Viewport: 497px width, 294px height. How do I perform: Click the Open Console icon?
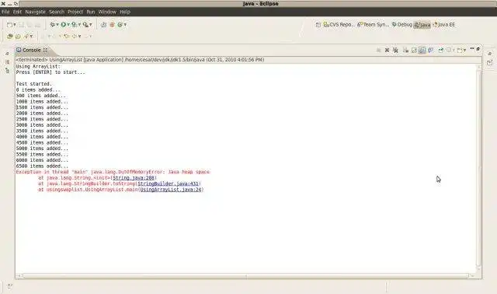460,50
